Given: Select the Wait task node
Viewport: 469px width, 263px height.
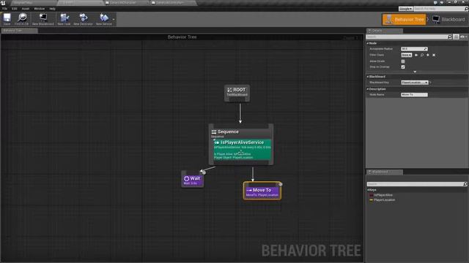Looking at the screenshot, I should click(192, 180).
